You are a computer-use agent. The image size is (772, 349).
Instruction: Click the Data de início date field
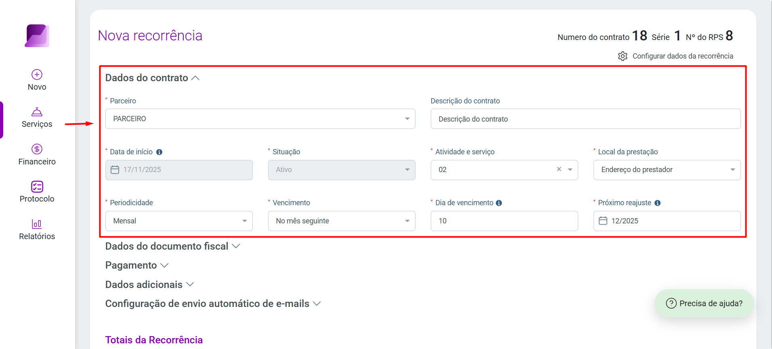(179, 170)
